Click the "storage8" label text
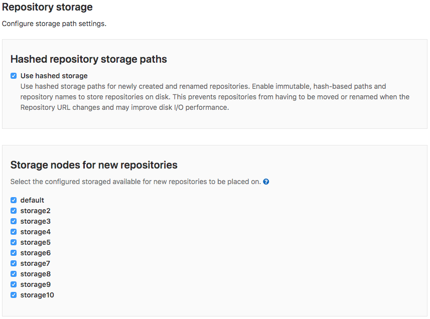Image resolution: width=430 pixels, height=319 pixels. [35, 274]
